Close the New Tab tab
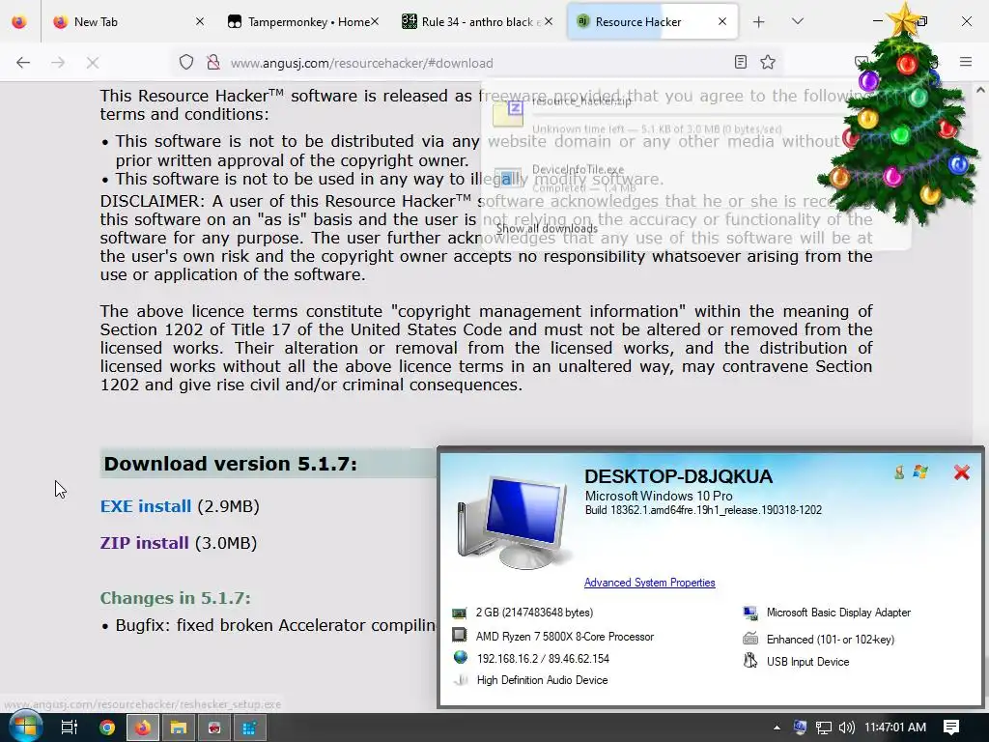The height and width of the screenshot is (742, 989). tap(200, 21)
